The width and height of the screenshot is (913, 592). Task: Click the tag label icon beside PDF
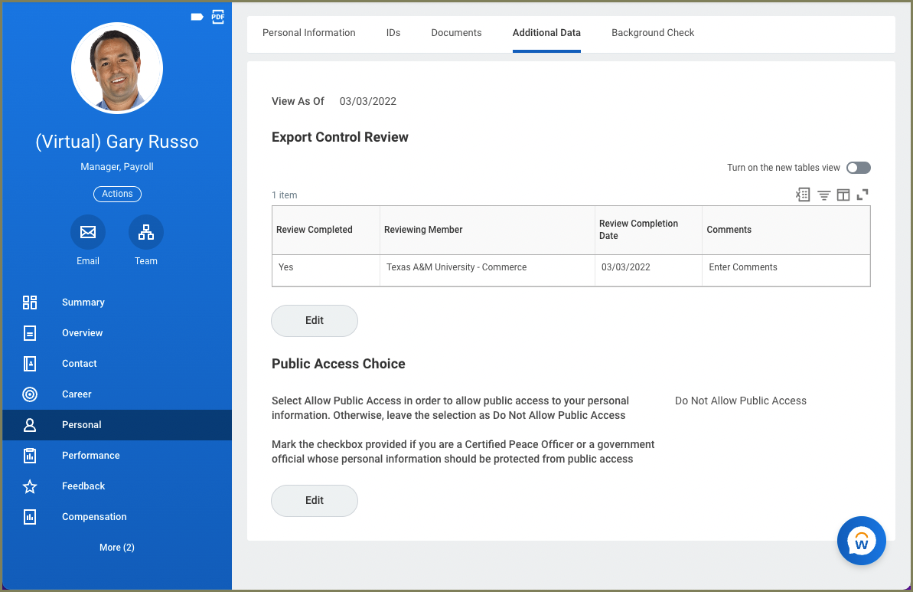197,17
